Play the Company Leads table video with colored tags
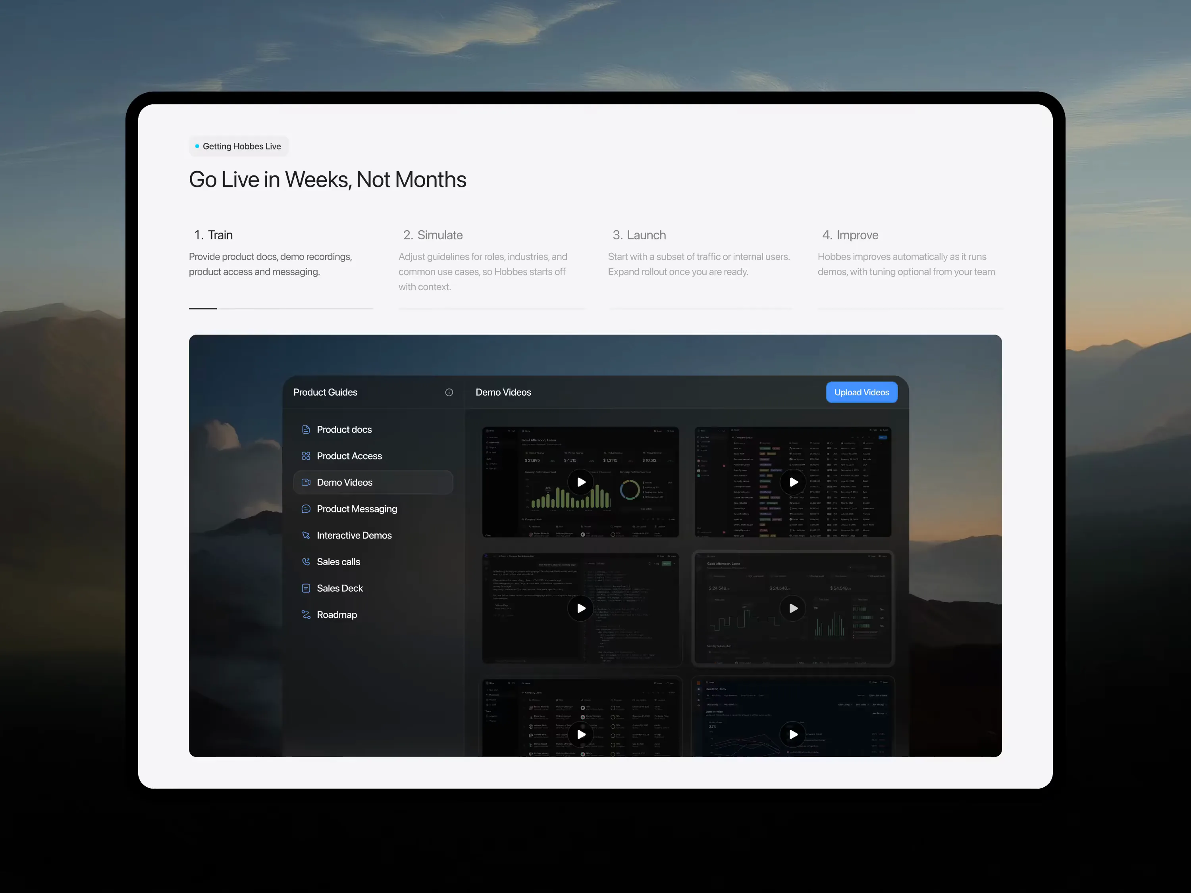 [x=793, y=482]
